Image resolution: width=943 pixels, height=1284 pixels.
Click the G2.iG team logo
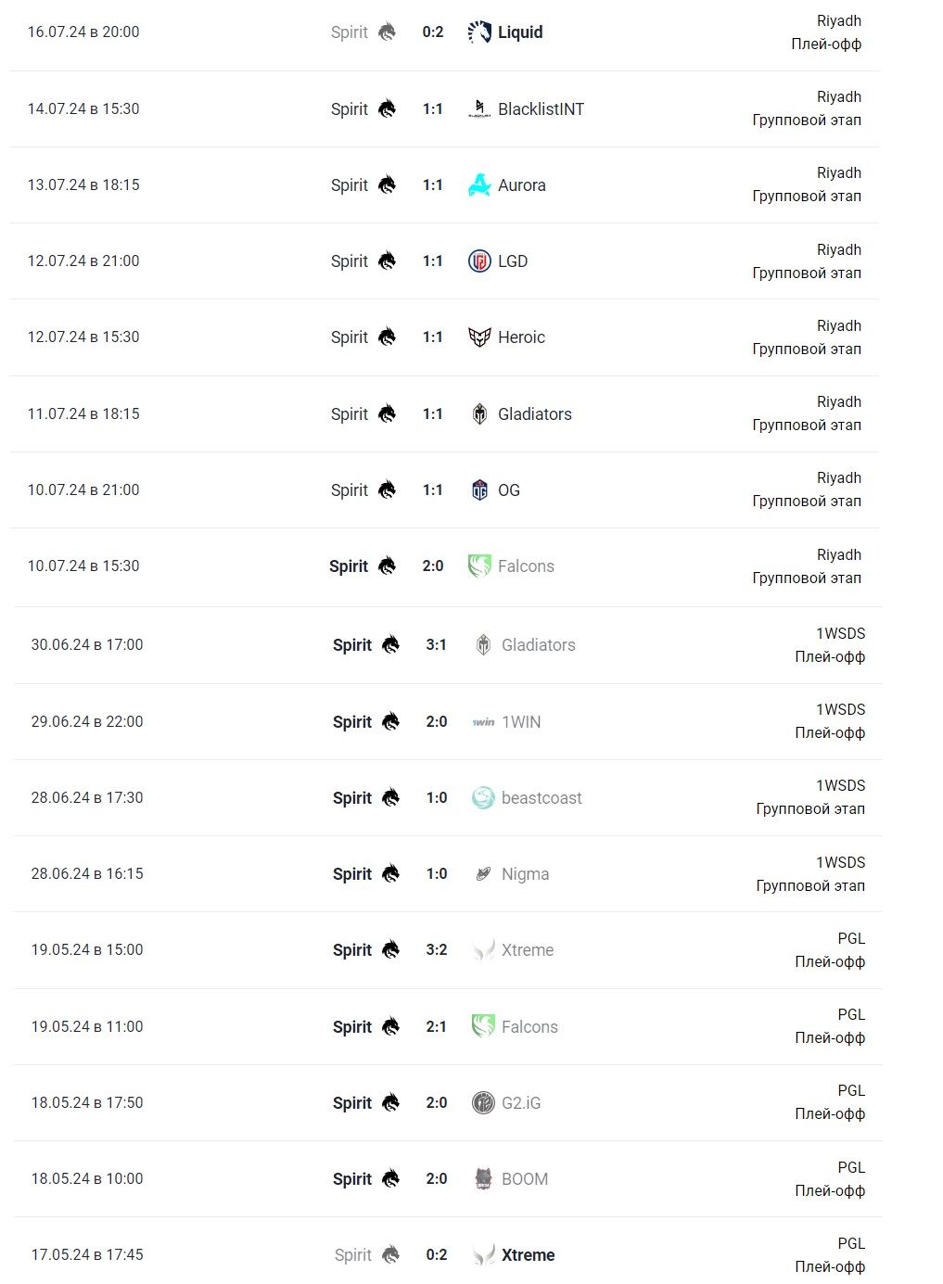(483, 1103)
